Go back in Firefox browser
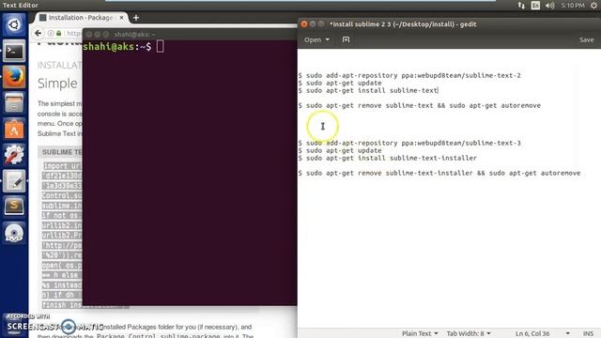Screen dimensions: 601x338 tap(38, 34)
